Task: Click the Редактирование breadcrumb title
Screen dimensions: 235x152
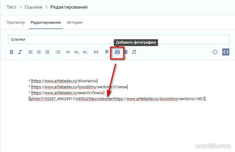Action: [69, 7]
